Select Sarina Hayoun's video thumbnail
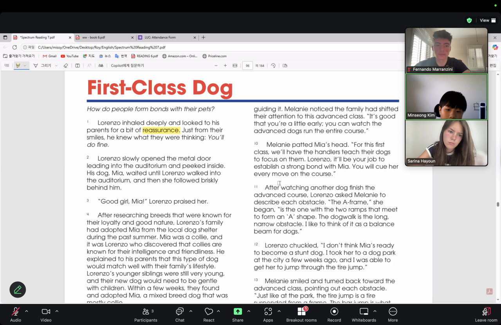Screen dimensions: 501x325 pyautogui.click(x=446, y=143)
